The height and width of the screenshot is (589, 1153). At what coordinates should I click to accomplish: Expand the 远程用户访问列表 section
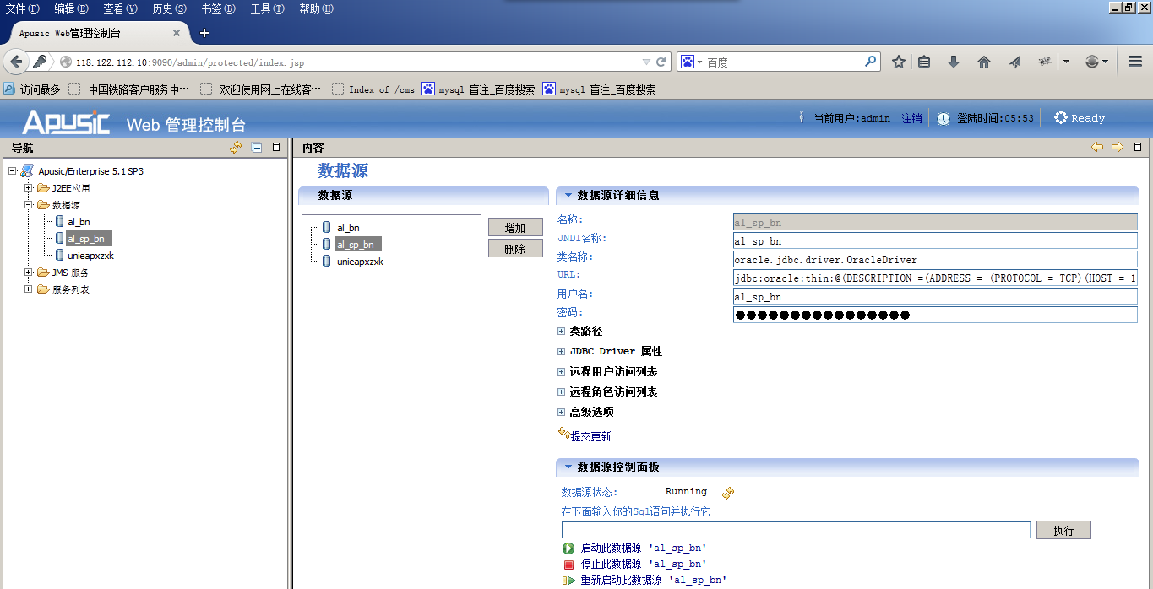561,372
